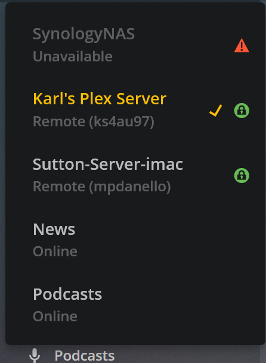
Task: Click the Remote (ks4au97) subtitle text
Action: [x=94, y=122]
